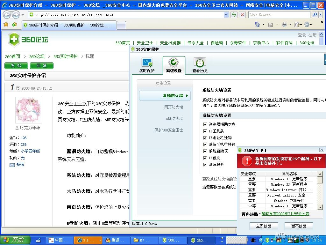Image resolution: width=326 pixels, height=245 pixels.
Task: Switch to the R: folder taskbar item
Action: 145,240
